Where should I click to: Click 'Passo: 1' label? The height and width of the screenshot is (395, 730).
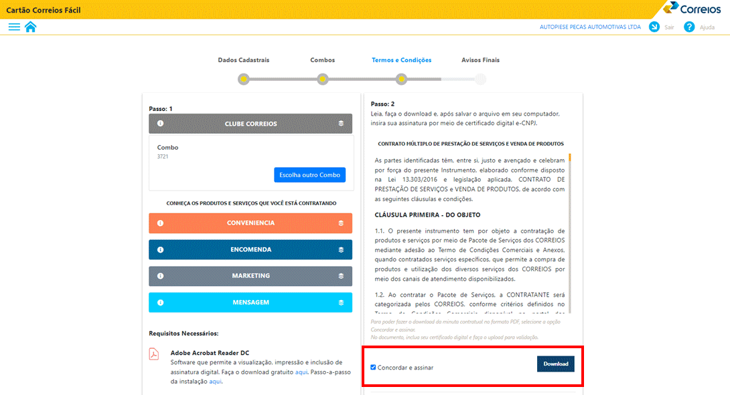[161, 109]
